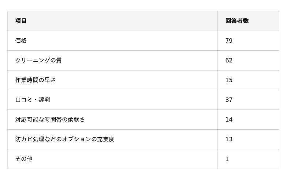Click the value 15 for 作業時間の早さ

[229, 80]
